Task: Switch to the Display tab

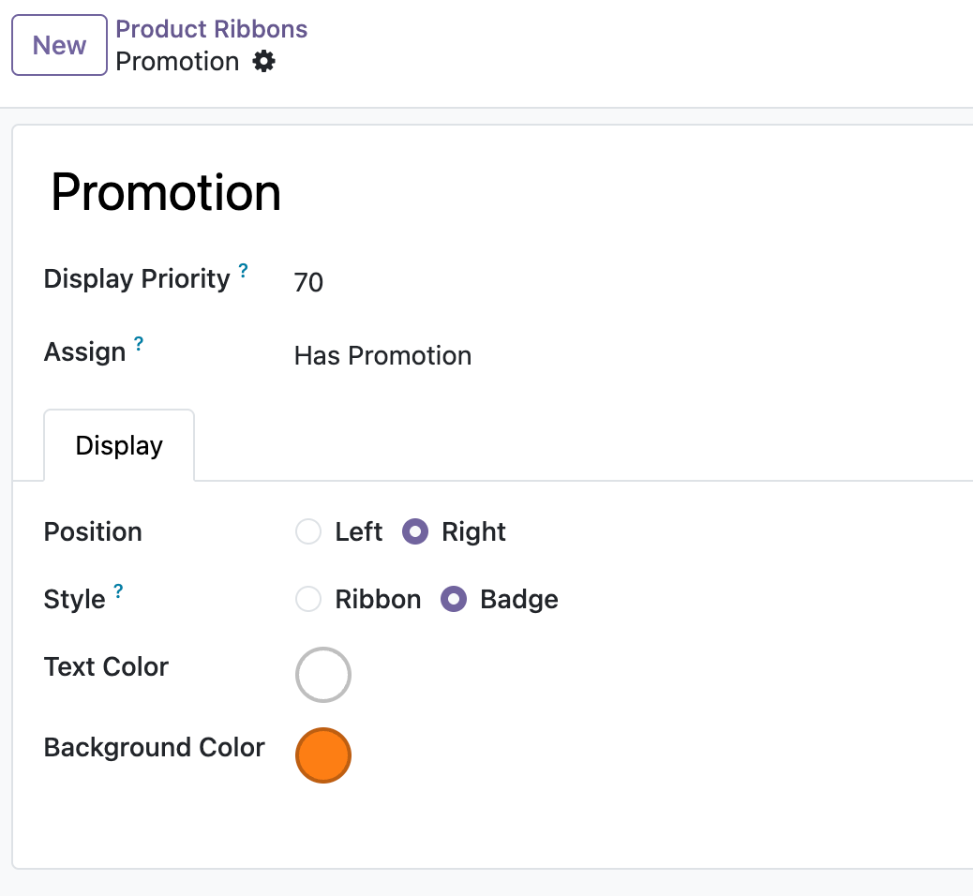Action: coord(119,445)
